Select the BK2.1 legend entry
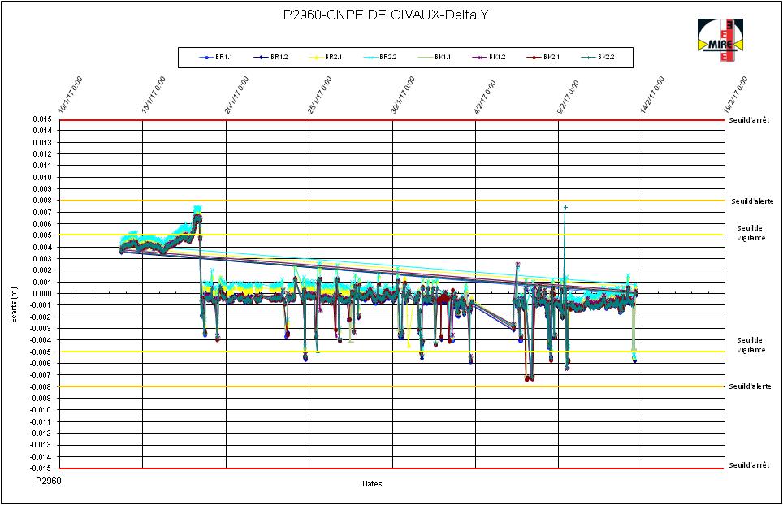 click(543, 58)
